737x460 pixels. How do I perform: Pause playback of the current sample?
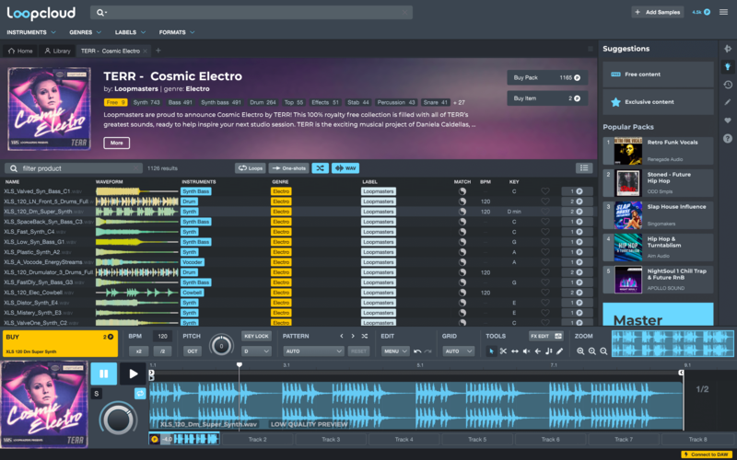[102, 374]
